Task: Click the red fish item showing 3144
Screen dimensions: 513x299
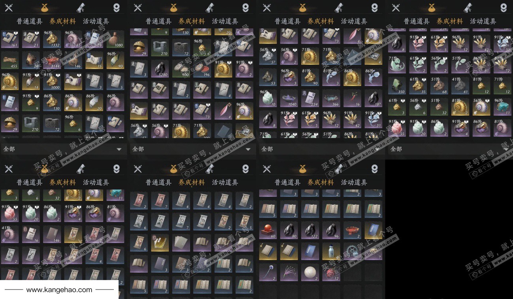Action: (52, 60)
